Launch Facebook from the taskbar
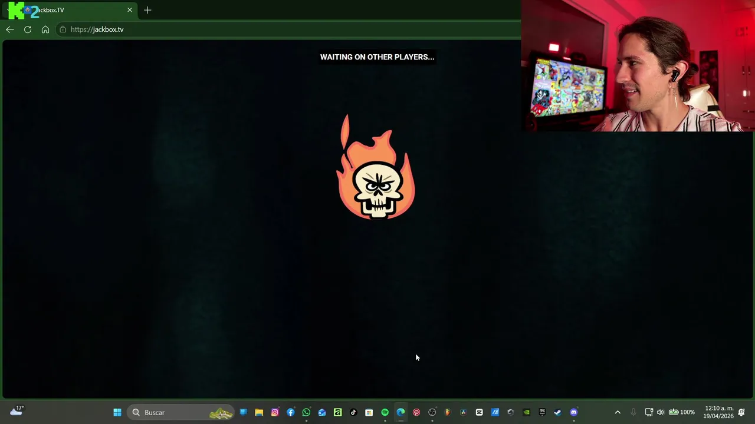The width and height of the screenshot is (755, 424). click(290, 412)
